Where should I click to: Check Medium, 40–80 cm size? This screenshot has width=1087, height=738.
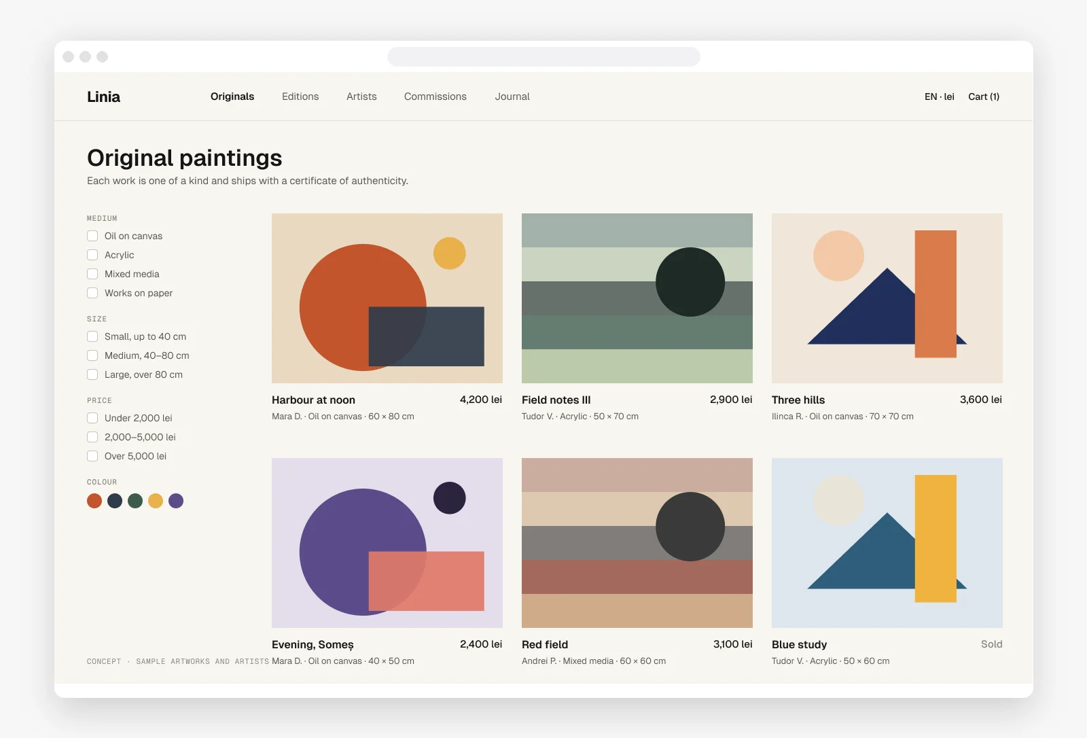pos(92,355)
